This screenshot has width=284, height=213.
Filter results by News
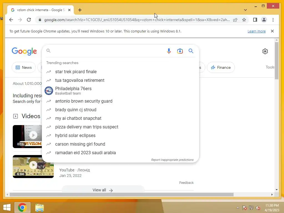(x=24, y=67)
